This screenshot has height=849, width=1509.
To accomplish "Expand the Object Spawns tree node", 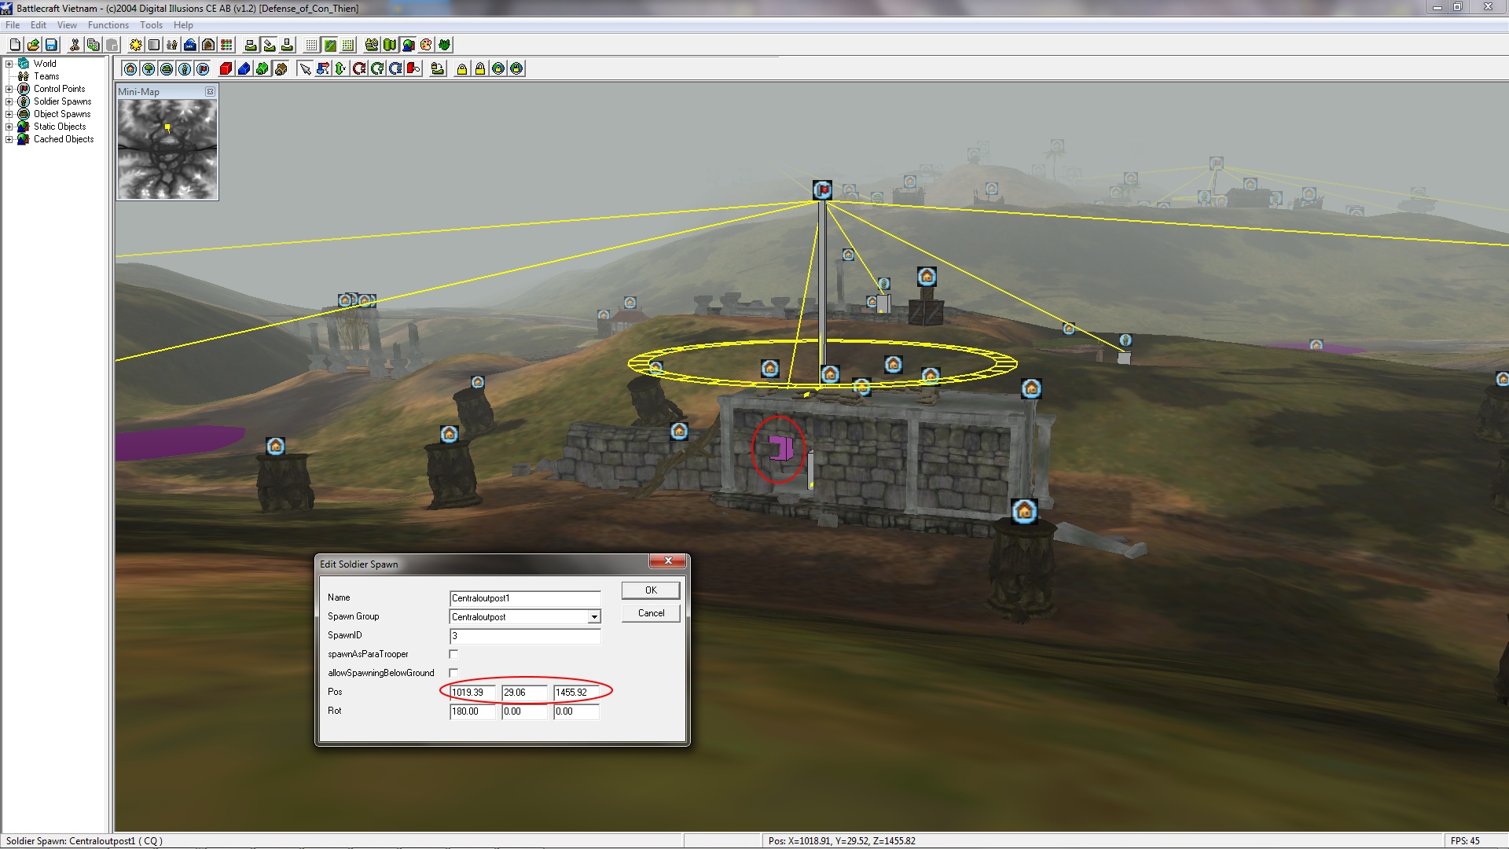I will [9, 114].
